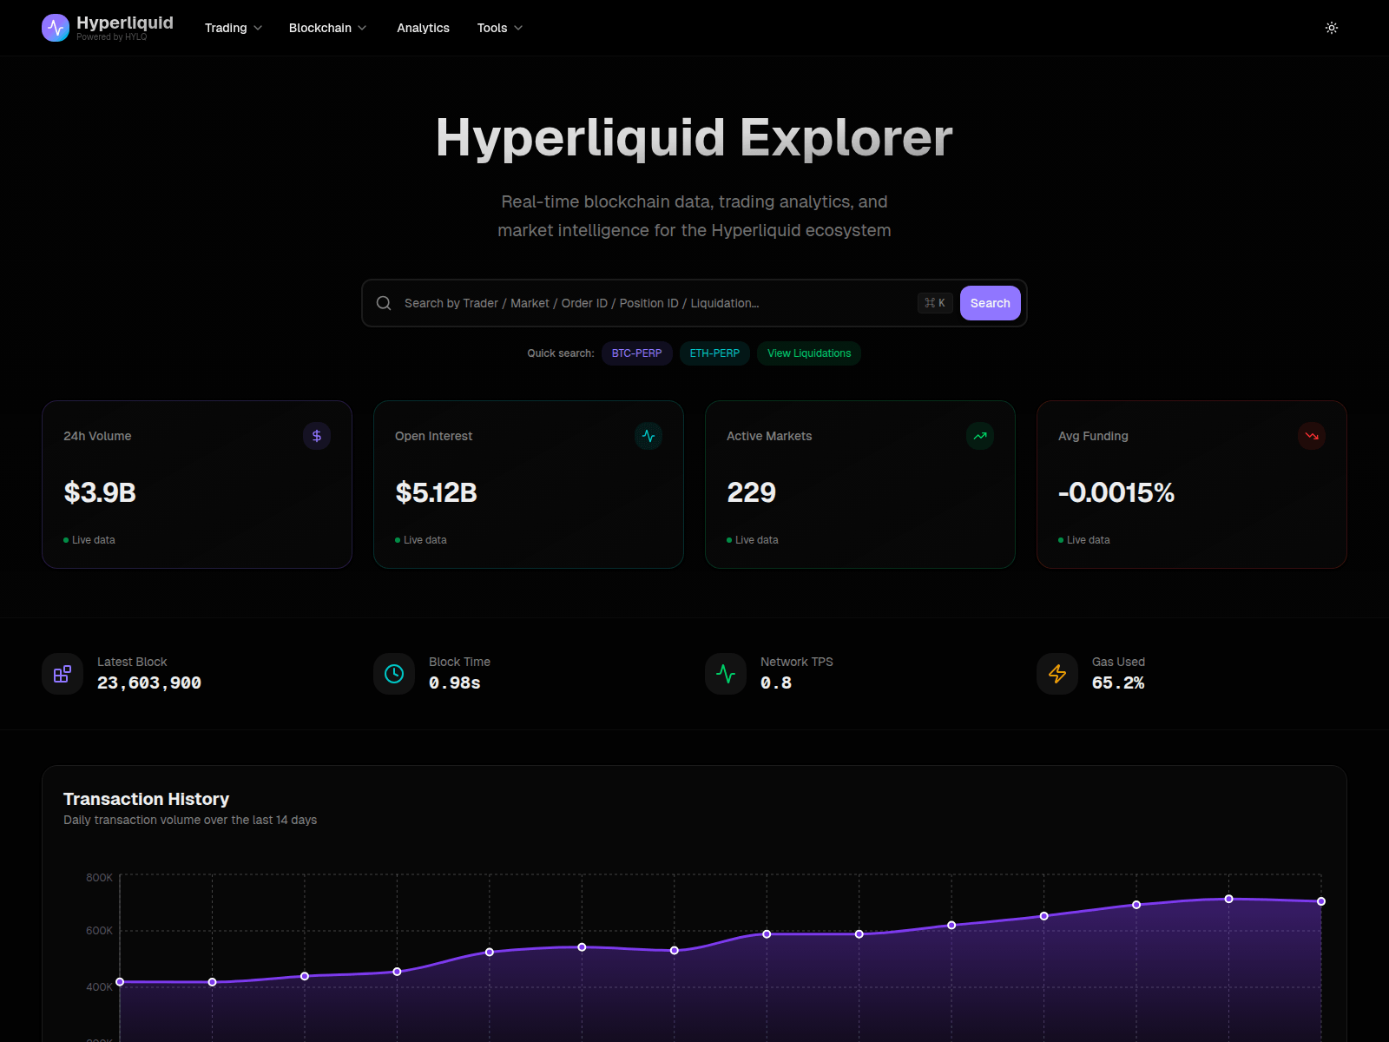Click the trending-up icon on Active Markets card
The height and width of the screenshot is (1042, 1389).
(980, 436)
